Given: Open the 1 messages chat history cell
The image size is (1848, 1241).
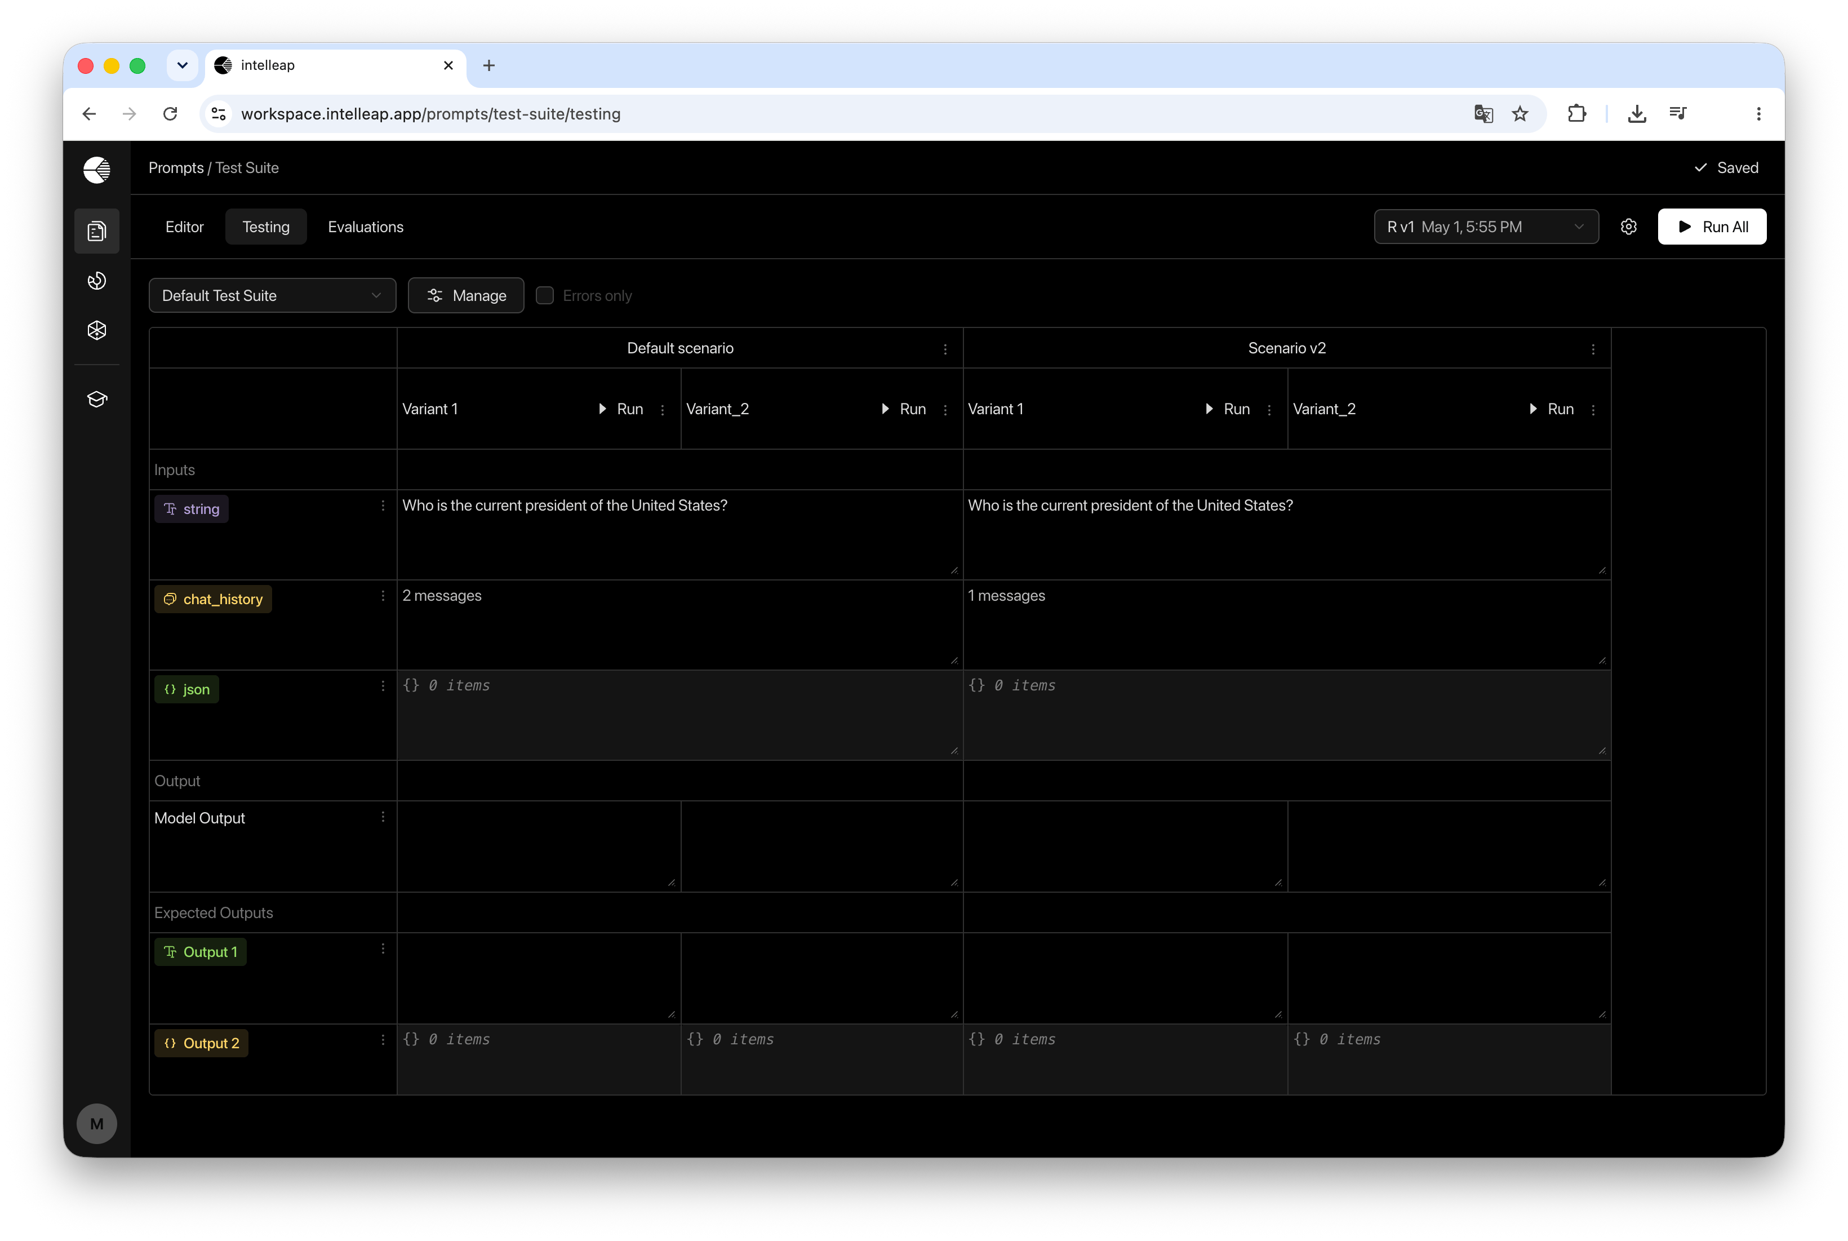Looking at the screenshot, I should click(1287, 624).
